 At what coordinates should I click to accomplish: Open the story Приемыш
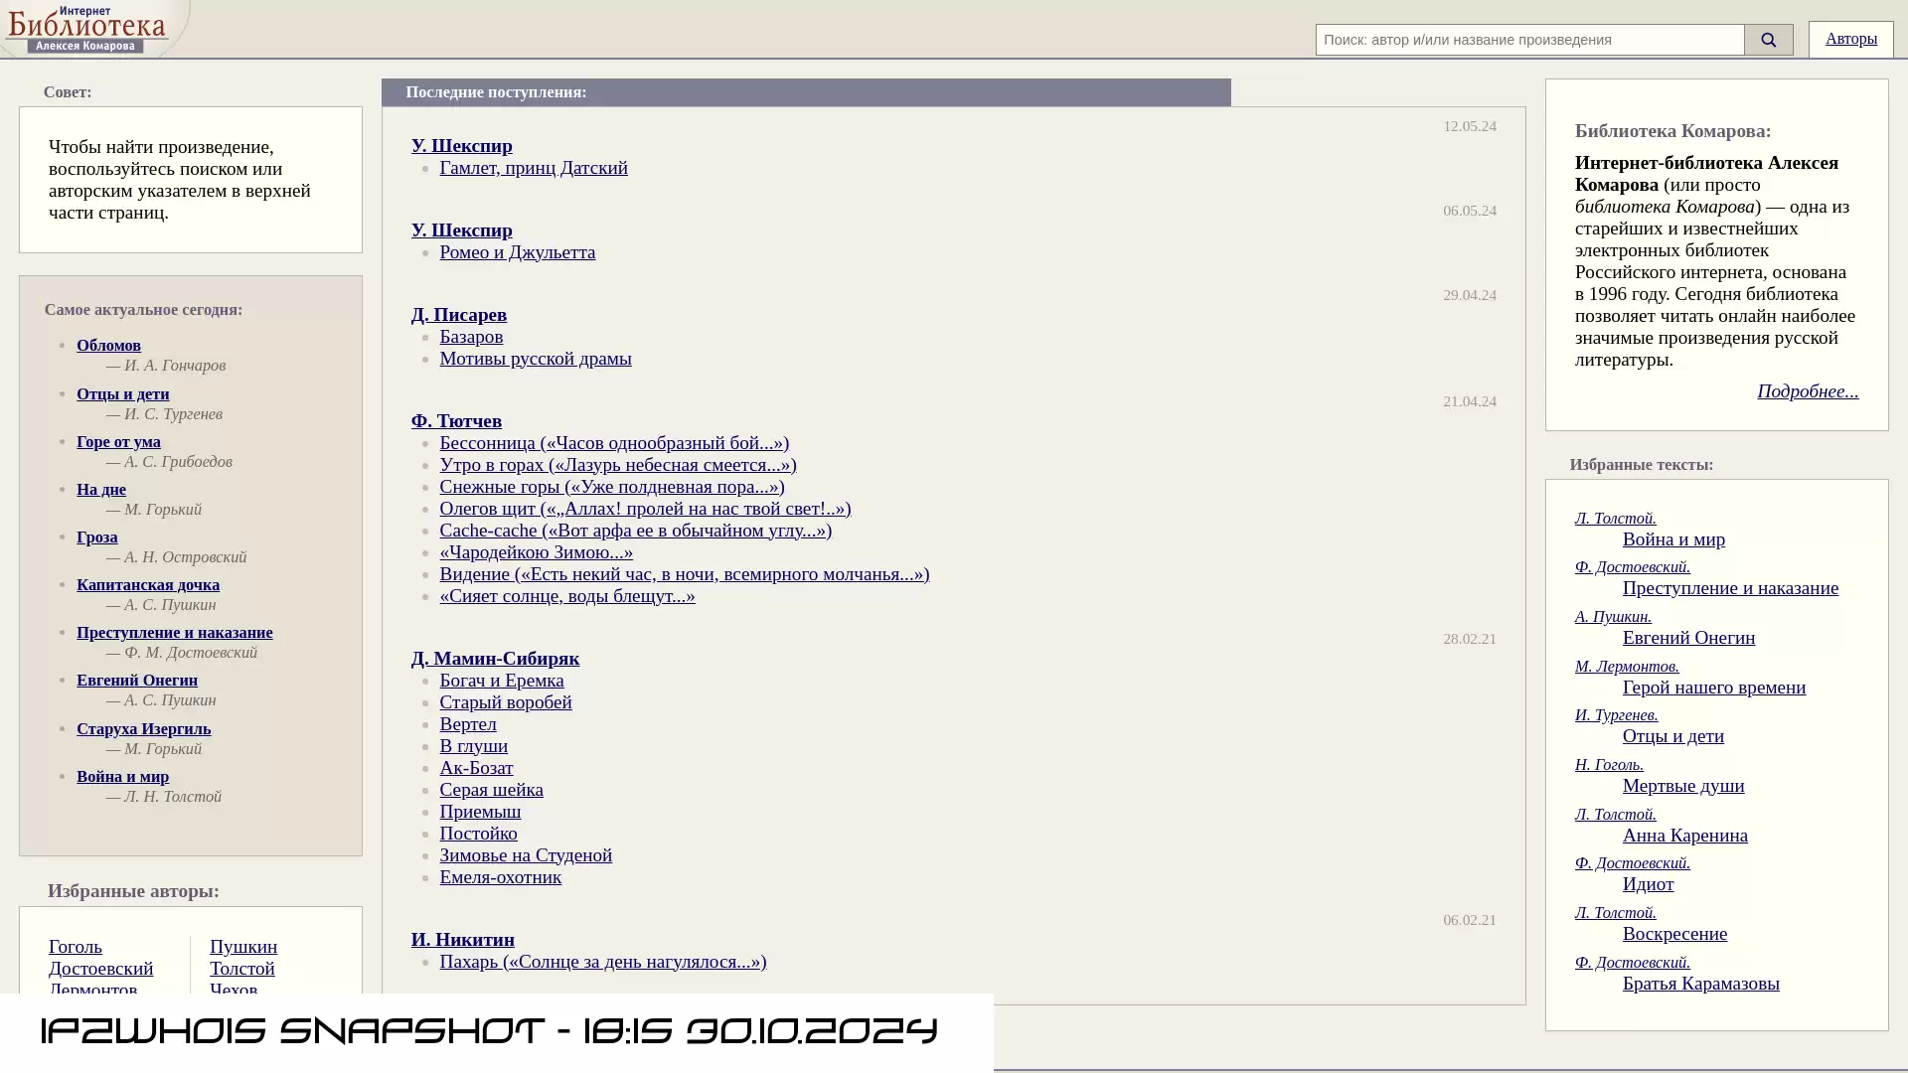point(480,812)
